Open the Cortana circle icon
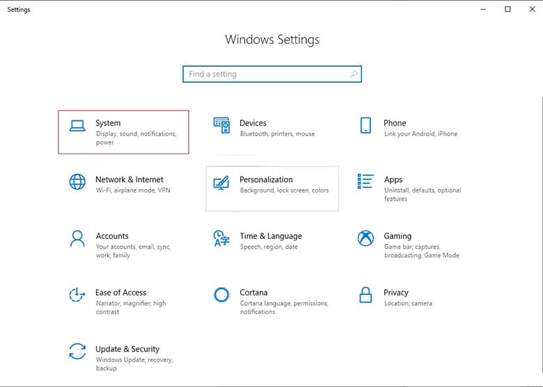The image size is (543, 387). (221, 295)
